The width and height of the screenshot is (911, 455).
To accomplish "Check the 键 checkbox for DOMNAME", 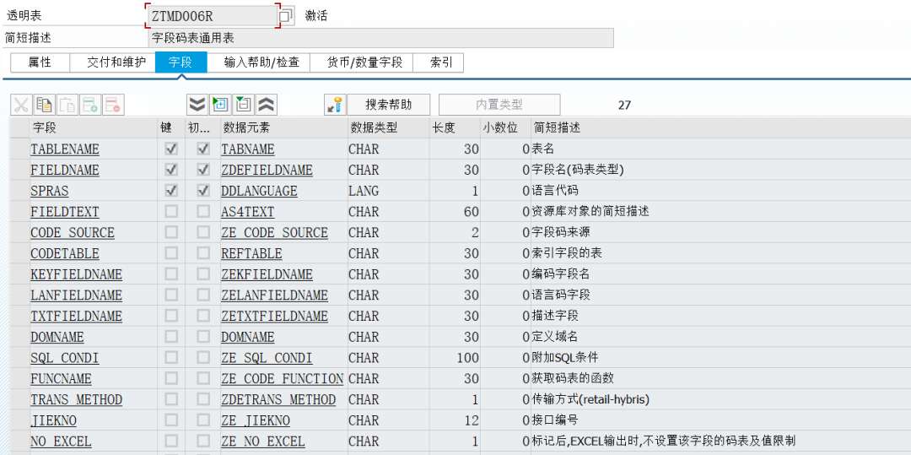I will 170,337.
